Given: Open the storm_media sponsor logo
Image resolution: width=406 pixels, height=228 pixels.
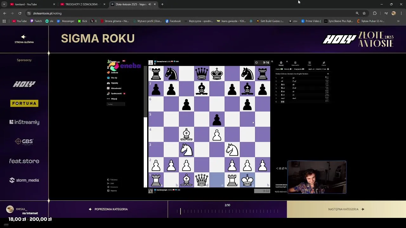Looking at the screenshot, I should 24,180.
